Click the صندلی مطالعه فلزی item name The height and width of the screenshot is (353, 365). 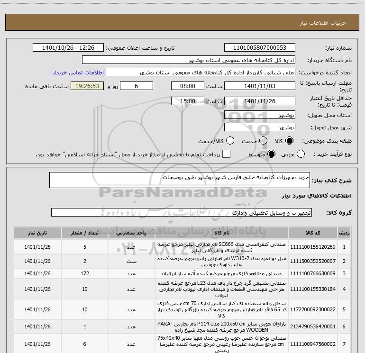tap(222, 274)
